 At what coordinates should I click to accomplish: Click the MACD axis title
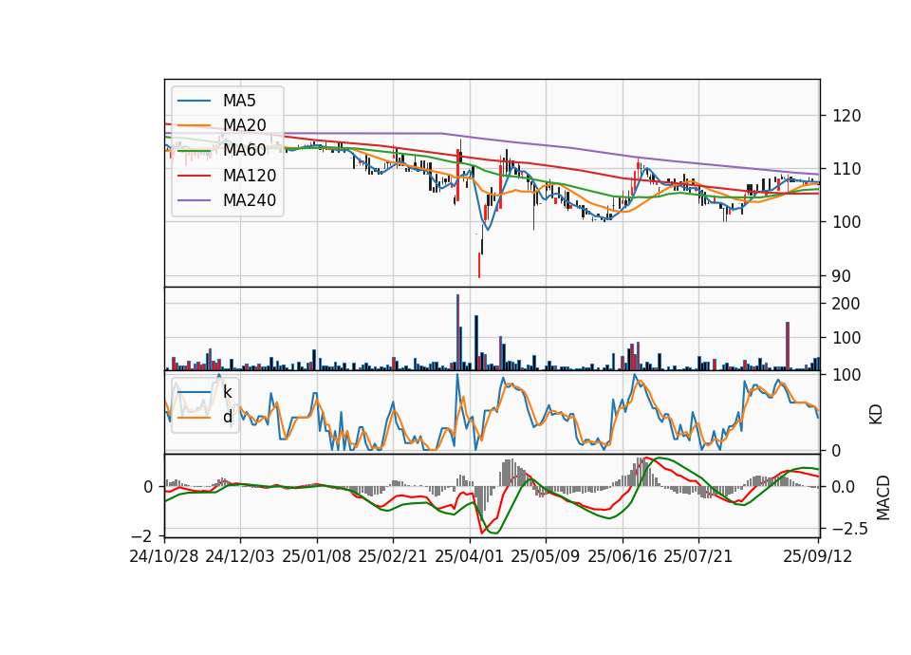pyautogui.click(x=883, y=497)
